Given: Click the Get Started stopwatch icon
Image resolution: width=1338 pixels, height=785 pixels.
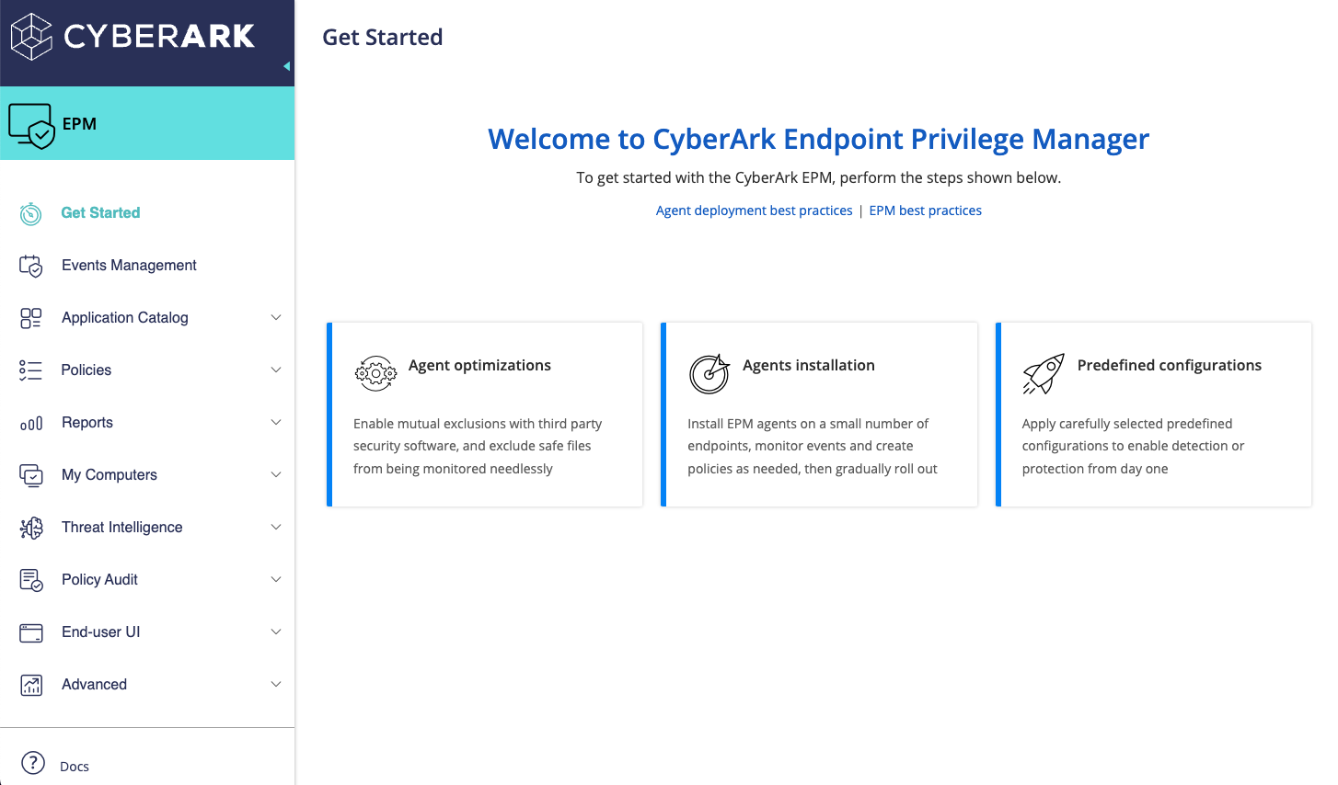Looking at the screenshot, I should click(x=30, y=213).
